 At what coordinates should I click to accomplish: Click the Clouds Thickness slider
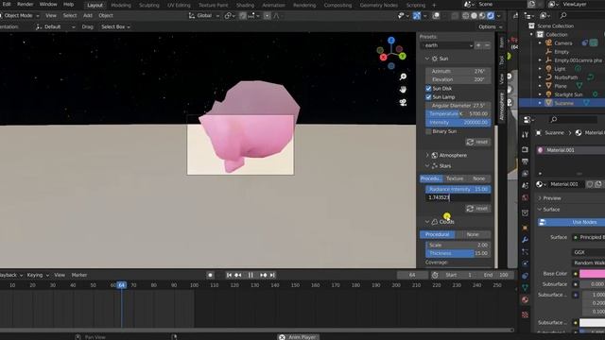tap(458, 253)
